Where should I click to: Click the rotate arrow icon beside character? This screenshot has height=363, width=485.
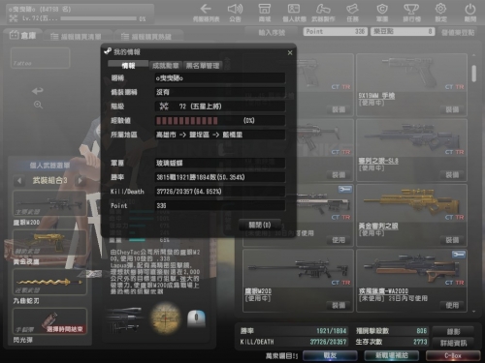pyautogui.click(x=38, y=91)
